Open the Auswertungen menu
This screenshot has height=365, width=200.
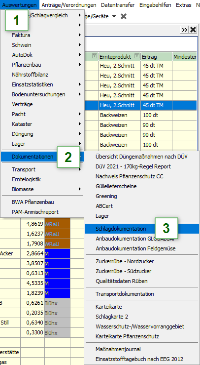click(x=20, y=5)
